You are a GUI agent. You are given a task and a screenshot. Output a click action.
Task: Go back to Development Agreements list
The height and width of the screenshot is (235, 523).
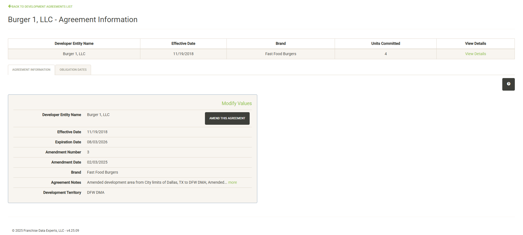(42, 7)
